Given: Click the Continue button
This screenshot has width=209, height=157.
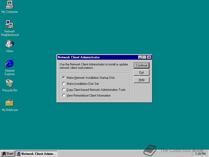Looking at the screenshot, I should [142, 65].
